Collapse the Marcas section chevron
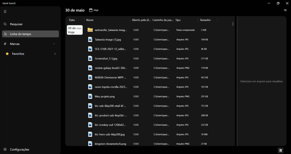 tap(54, 44)
